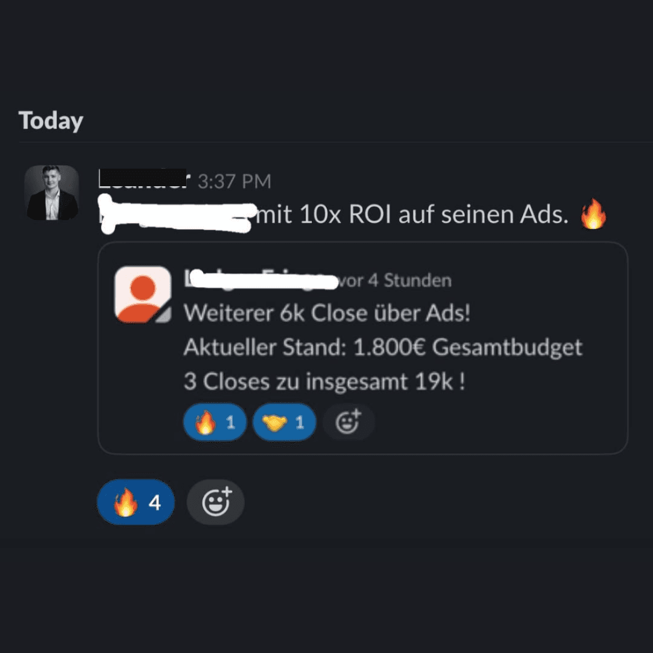Open the orange placeholder avatar in quote
This screenshot has width=653, height=653.
click(x=143, y=294)
